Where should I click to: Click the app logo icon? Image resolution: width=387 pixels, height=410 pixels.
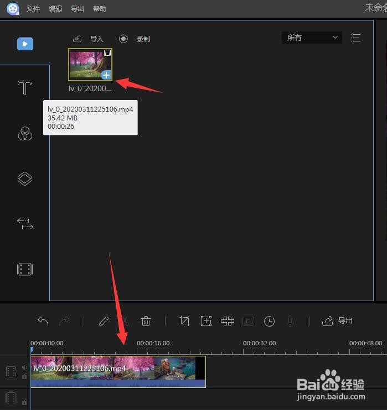13,9
